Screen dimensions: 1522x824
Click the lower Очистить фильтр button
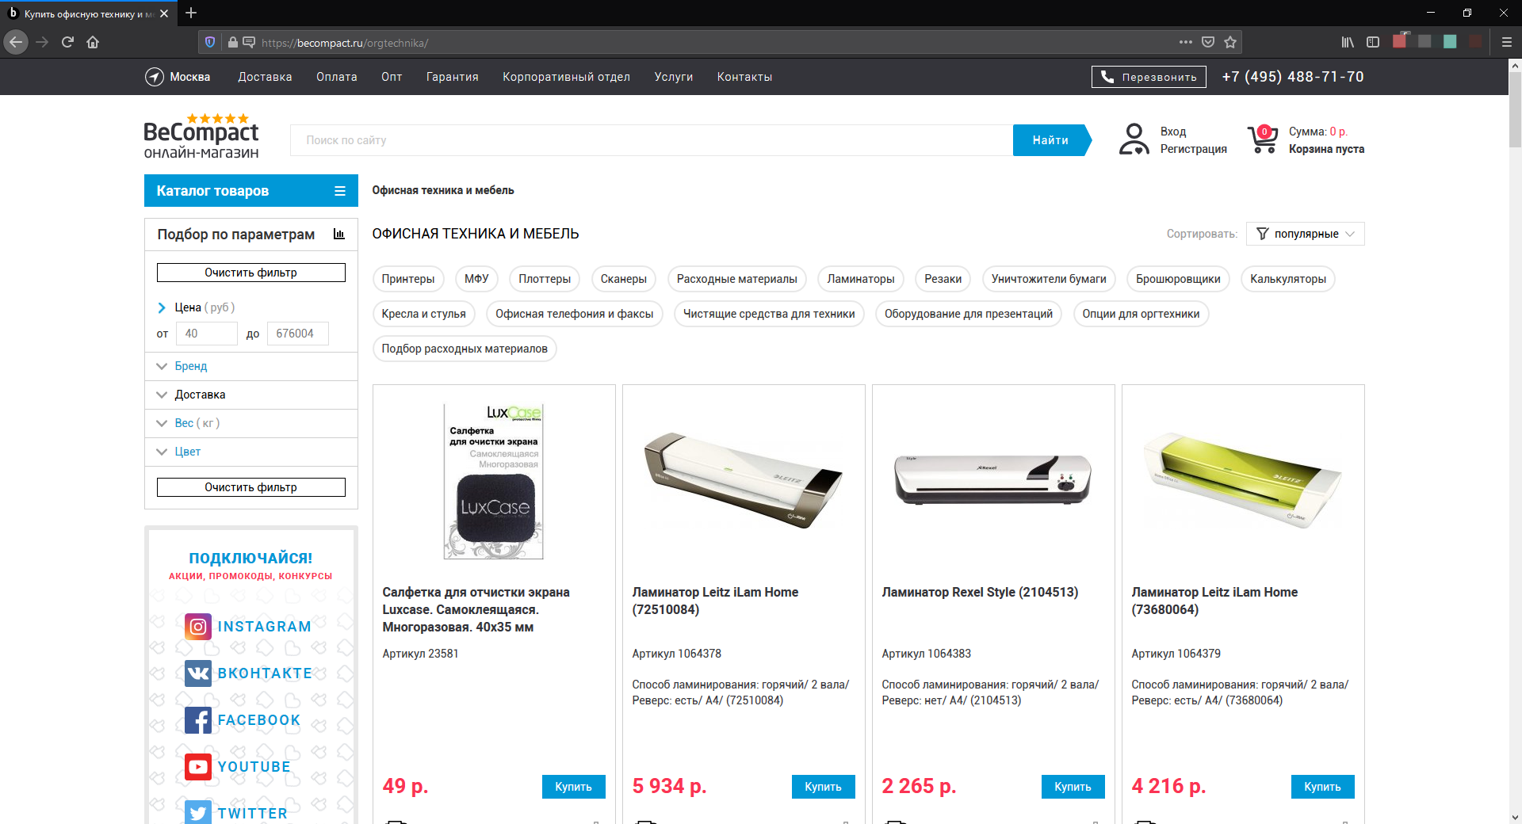(x=251, y=487)
